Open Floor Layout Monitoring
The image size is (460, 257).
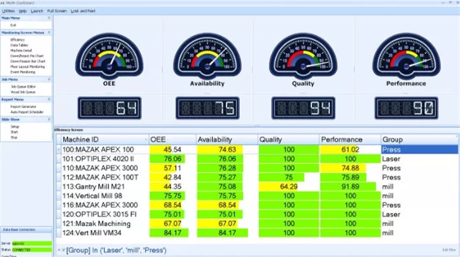[x=28, y=66]
